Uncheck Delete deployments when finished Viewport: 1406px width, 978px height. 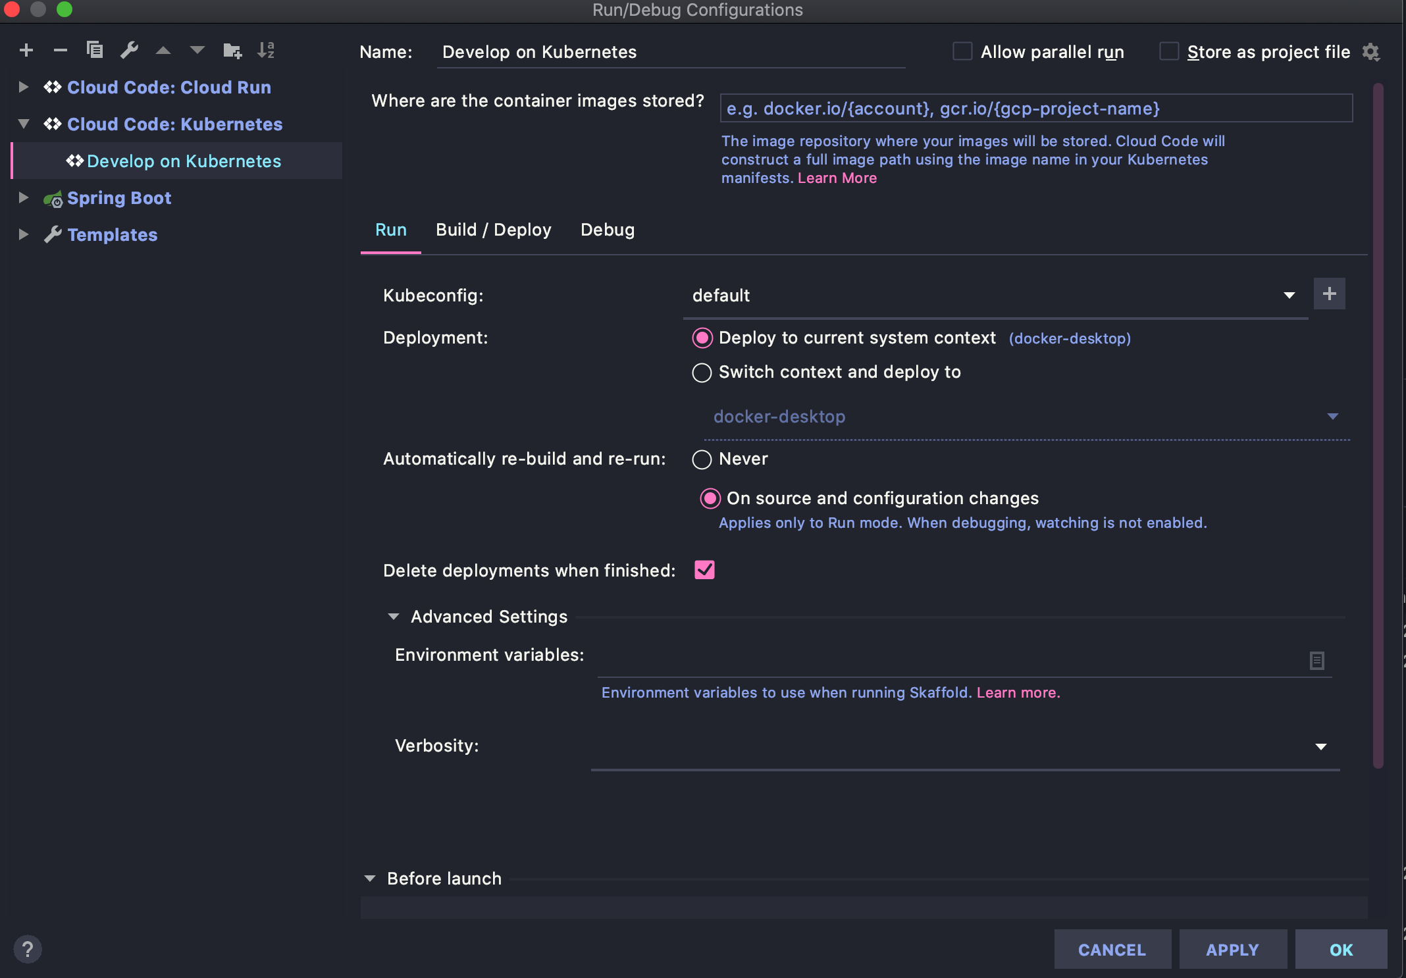(x=704, y=570)
